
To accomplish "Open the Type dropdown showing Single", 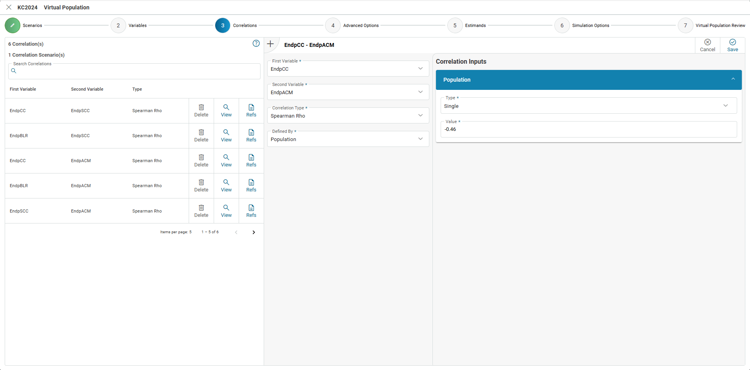I will tap(589, 106).
